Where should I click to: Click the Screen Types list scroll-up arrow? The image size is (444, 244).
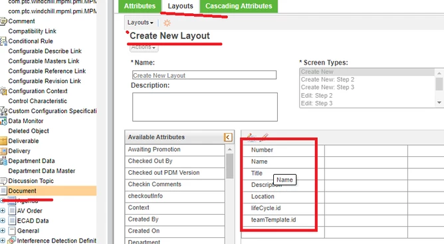coord(439,73)
